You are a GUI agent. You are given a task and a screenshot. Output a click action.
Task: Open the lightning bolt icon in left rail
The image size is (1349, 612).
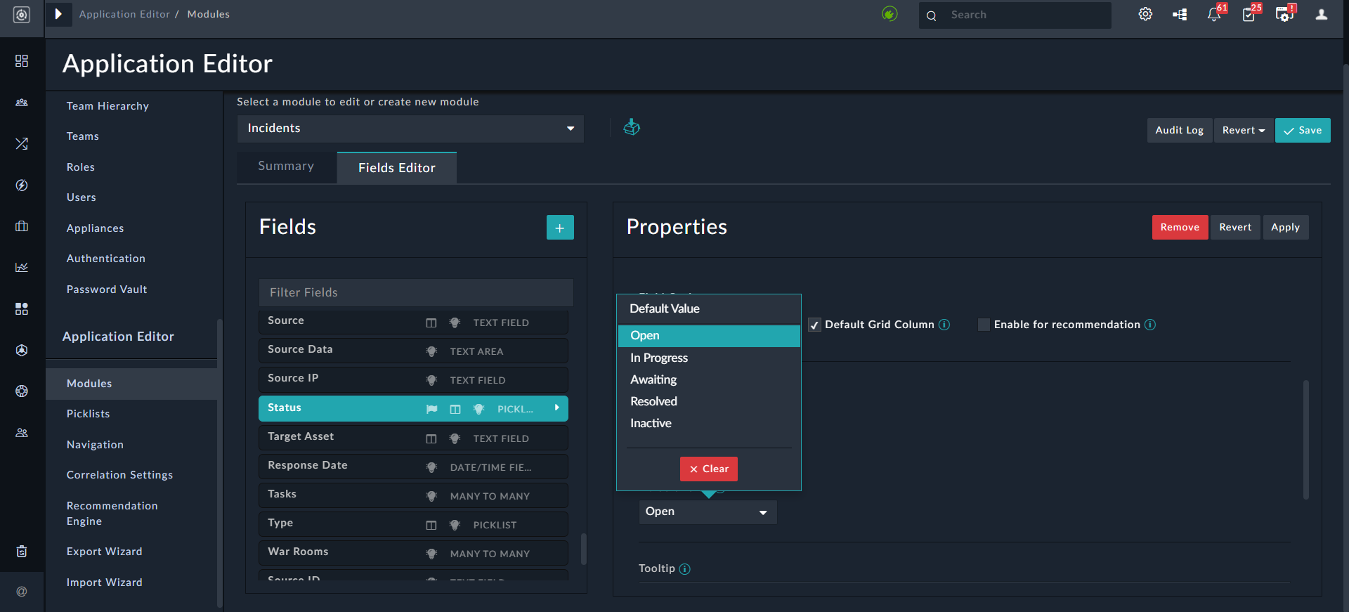pos(22,185)
